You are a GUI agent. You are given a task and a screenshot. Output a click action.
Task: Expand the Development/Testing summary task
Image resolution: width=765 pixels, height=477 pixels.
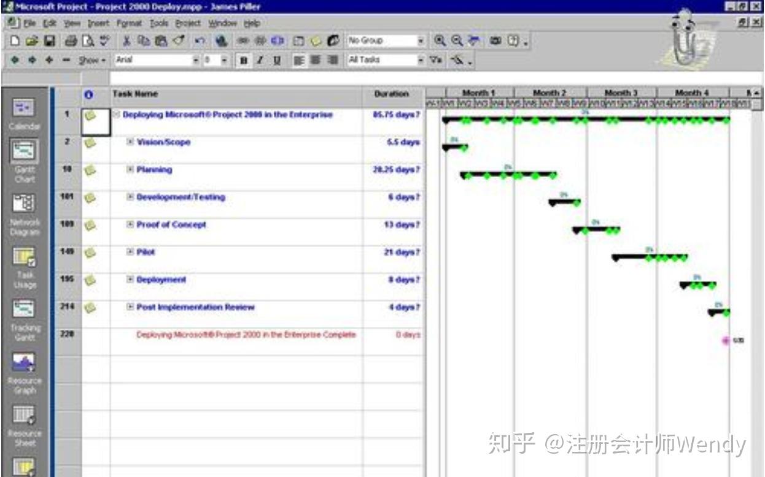point(130,197)
